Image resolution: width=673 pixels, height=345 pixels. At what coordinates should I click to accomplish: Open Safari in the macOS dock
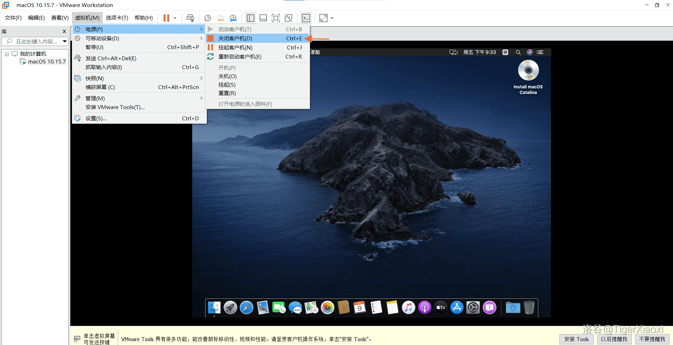(247, 308)
